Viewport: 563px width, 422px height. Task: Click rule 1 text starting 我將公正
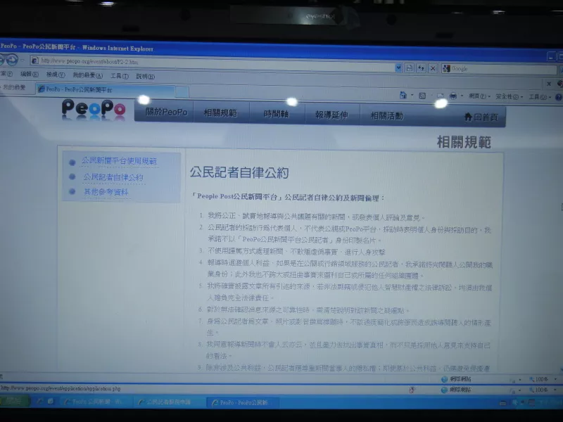point(316,217)
